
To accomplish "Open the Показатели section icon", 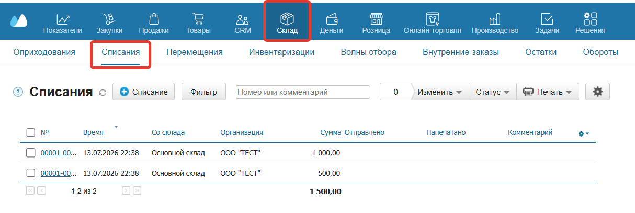I will [x=62, y=19].
